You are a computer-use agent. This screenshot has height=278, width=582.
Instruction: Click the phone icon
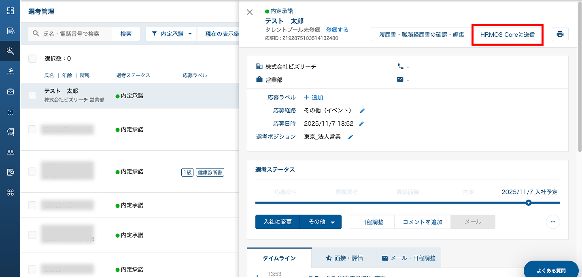(400, 67)
